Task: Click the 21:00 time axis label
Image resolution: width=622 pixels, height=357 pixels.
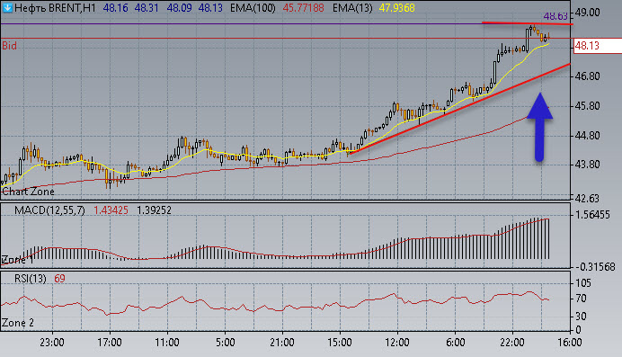Action: pyautogui.click(x=282, y=343)
